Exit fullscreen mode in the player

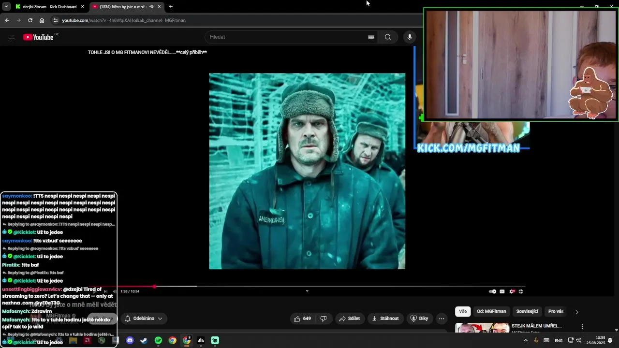521,291
